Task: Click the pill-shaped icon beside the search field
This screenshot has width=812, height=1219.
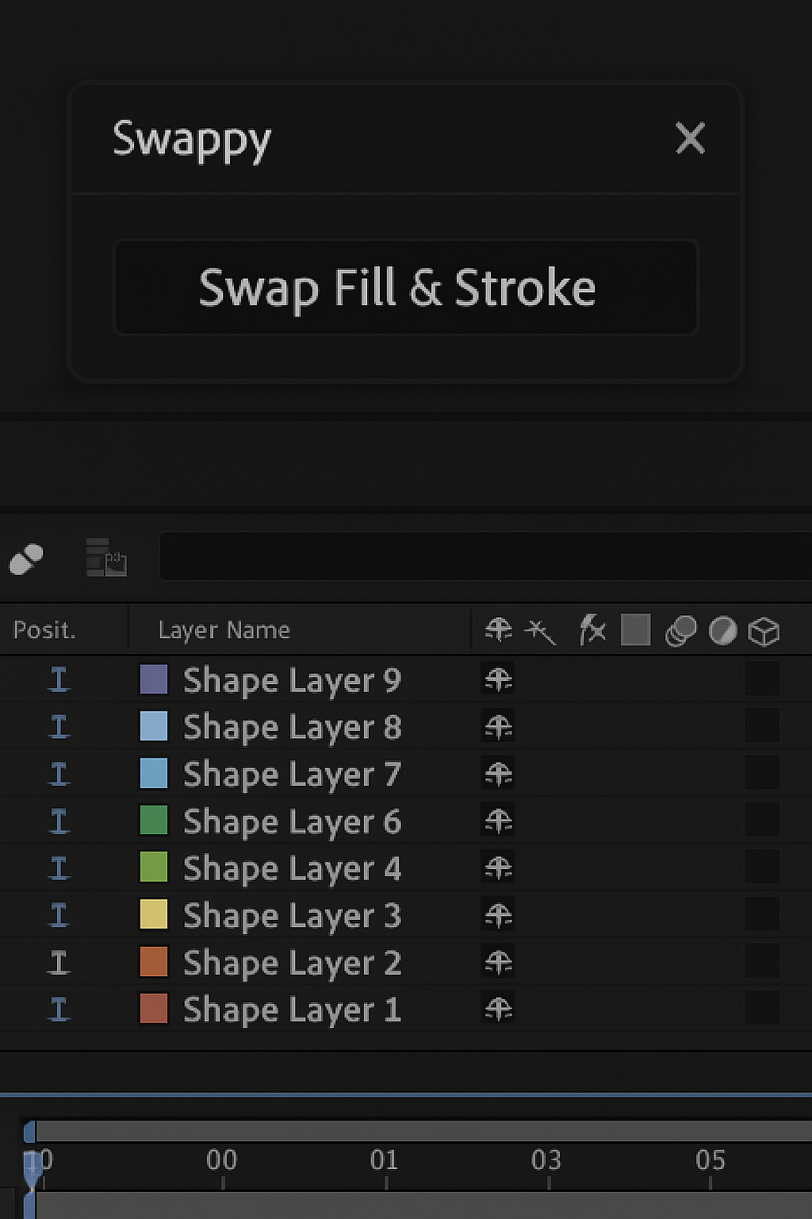Action: (x=26, y=559)
